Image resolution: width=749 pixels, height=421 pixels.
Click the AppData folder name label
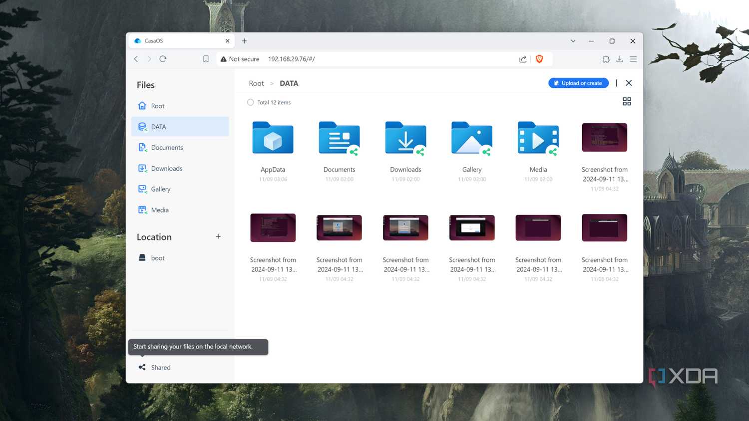coord(273,170)
